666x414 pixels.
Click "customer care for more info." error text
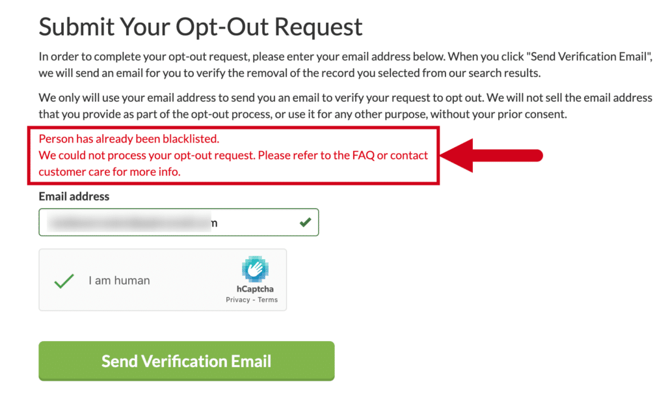pyautogui.click(x=109, y=172)
